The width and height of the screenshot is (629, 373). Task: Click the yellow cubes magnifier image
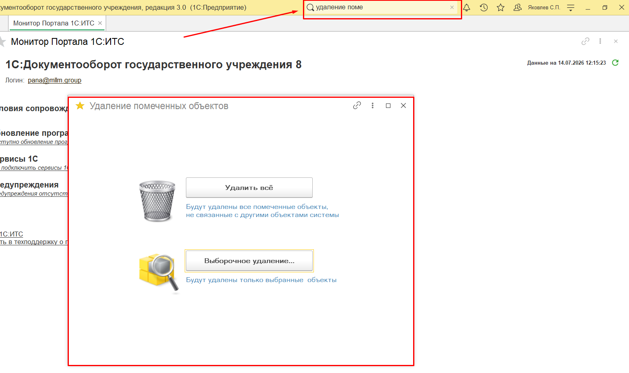point(159,273)
